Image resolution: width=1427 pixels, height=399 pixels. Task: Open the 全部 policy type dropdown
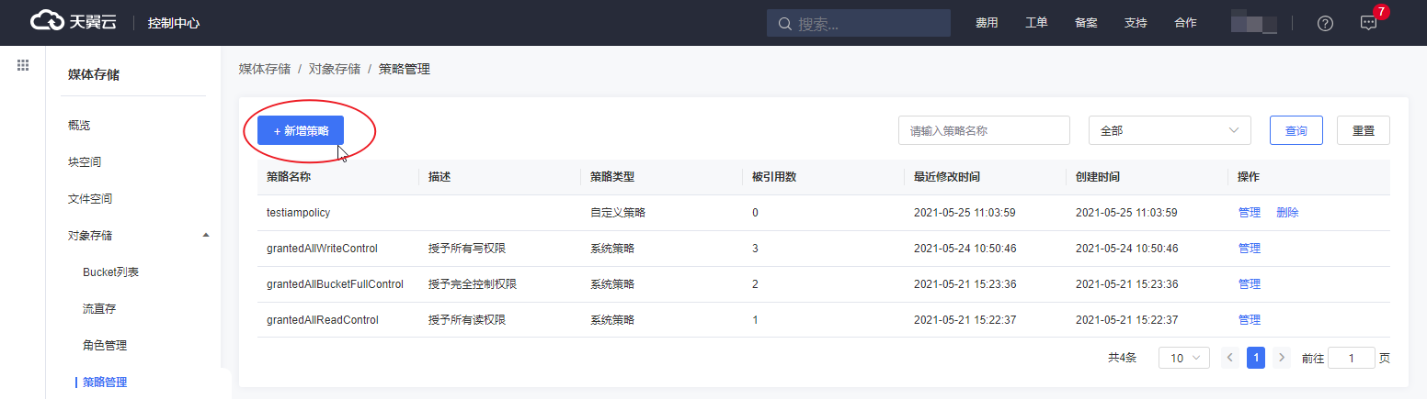(x=1169, y=130)
